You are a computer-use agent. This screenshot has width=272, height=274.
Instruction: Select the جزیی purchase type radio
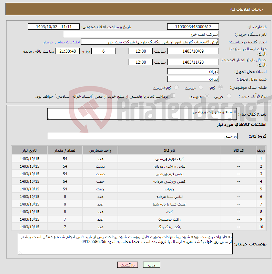pos(229,96)
